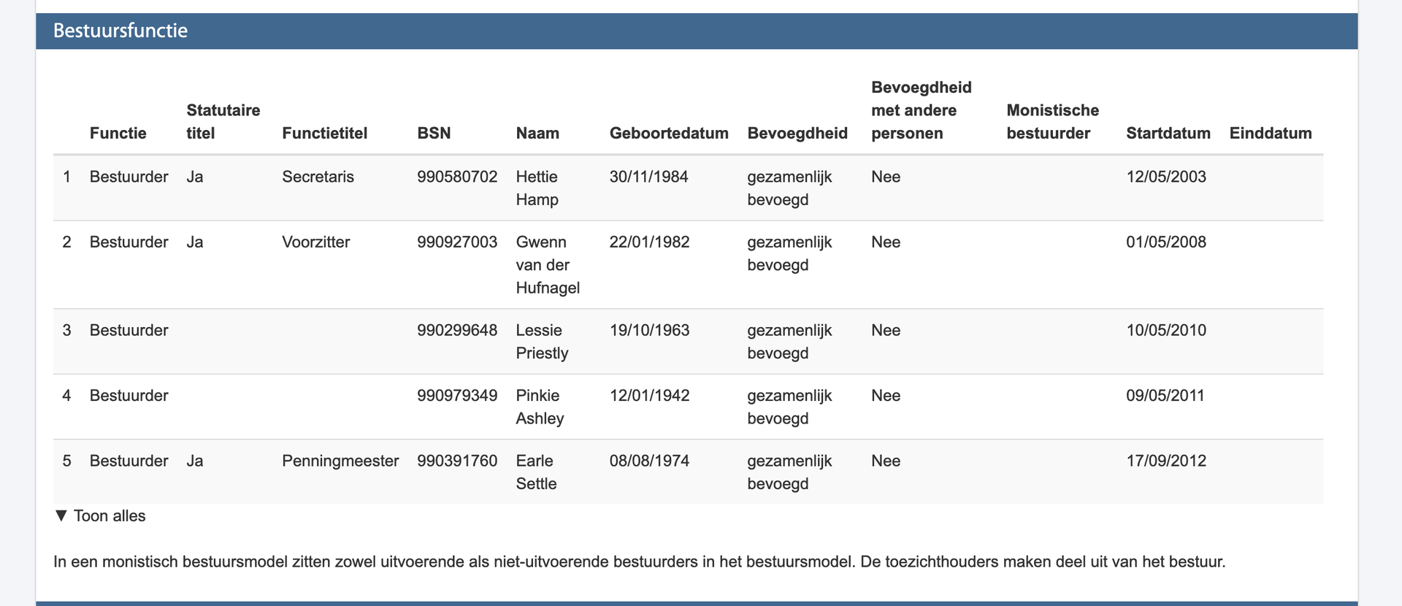1402x606 pixels.
Task: Click the Bevoegdheid met andere personen header
Action: coord(921,110)
